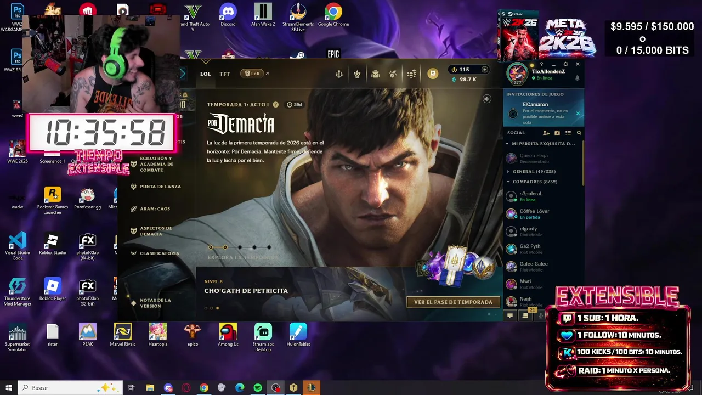The image size is (702, 395).
Task: Mute the home banner sound speaker
Action: click(486, 99)
